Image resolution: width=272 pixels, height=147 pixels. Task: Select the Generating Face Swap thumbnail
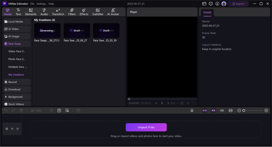tap(47, 30)
